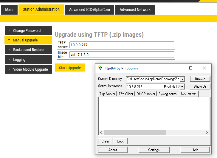The height and width of the screenshot is (158, 217).
Task: Open the DHCP server tab
Action: point(146,94)
